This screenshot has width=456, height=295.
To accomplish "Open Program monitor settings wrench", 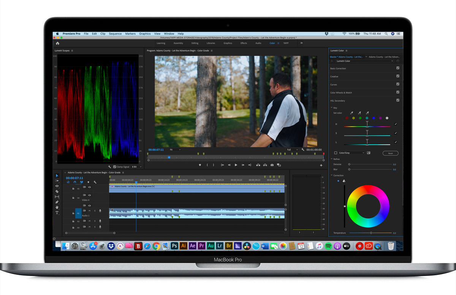I will coord(303,150).
